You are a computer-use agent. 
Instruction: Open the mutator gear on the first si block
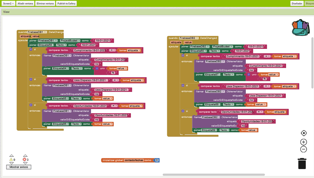(x=31, y=49)
